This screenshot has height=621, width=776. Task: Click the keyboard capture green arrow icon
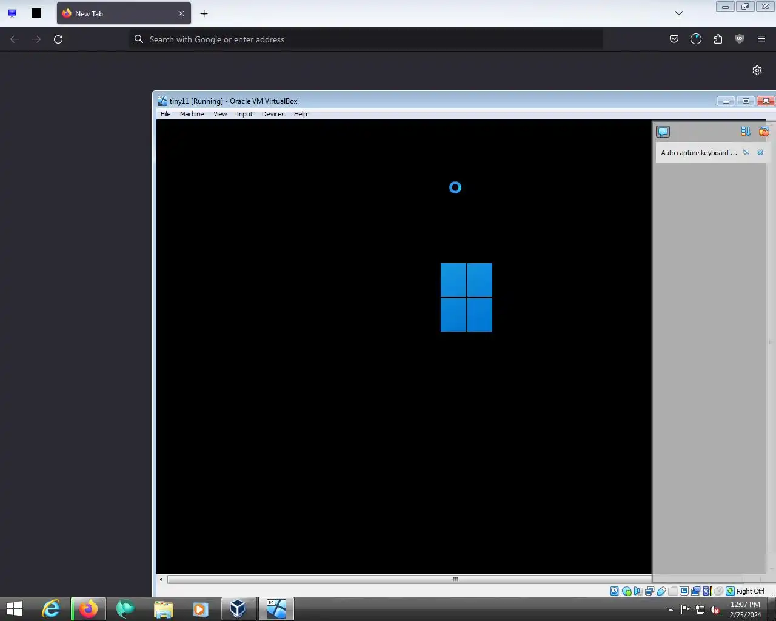coord(730,591)
